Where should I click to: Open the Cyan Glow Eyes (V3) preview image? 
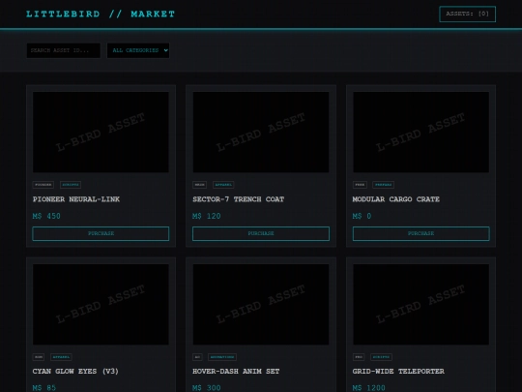[101, 304]
